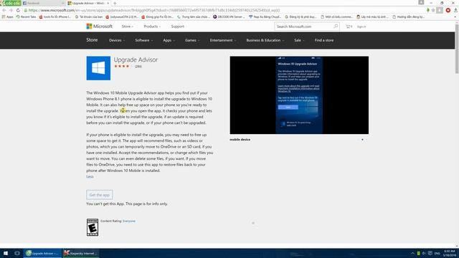Expand the Apps menu

point(169,40)
